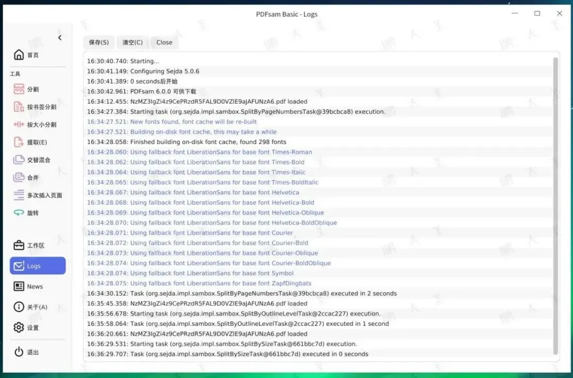Select fallback font line for Courier-Oblique
This screenshot has height=378, width=573.
tap(318, 253)
